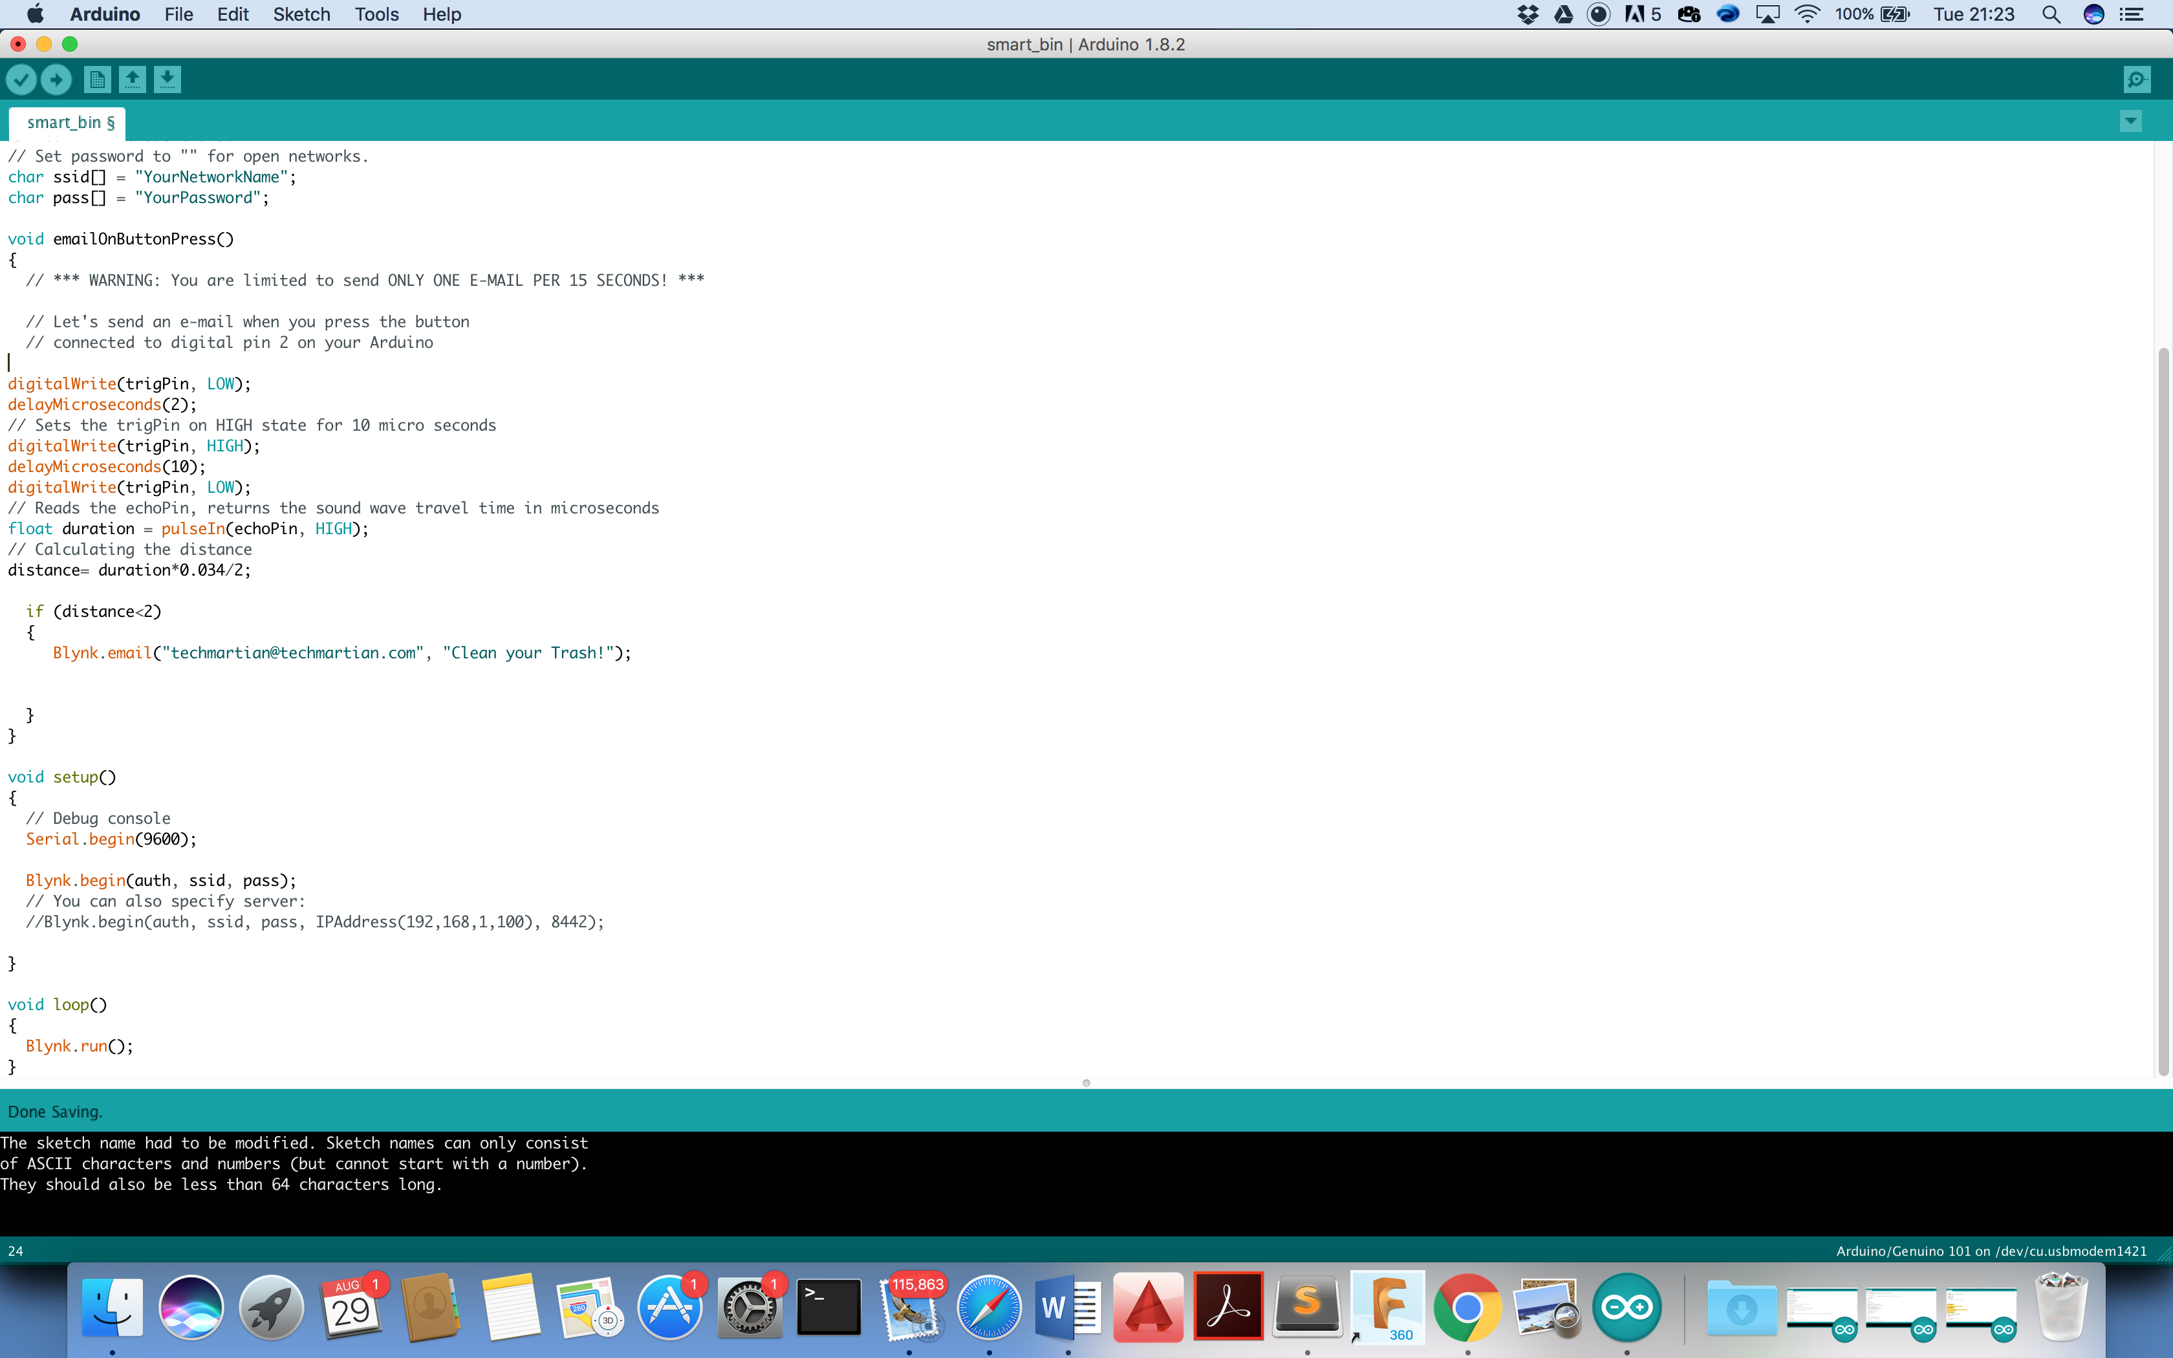2173x1358 pixels.
Task: Open AutoCAD red A icon in Dock
Action: [x=1147, y=1308]
